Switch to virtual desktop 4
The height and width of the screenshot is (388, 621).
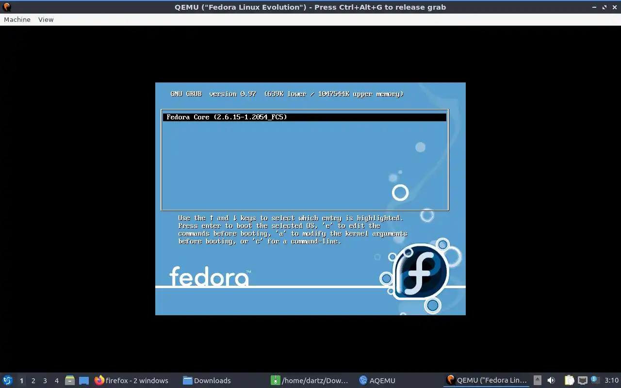57,381
